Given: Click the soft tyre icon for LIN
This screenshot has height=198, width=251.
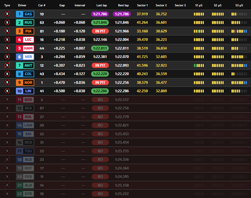Looking at the screenshot, I should (7, 91).
